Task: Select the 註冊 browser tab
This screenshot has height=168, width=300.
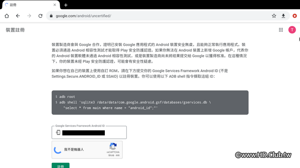Action: click(31, 5)
